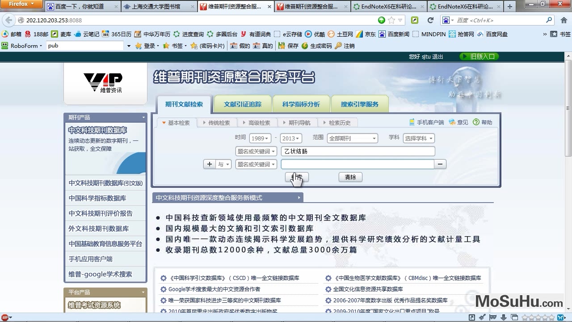Viewport: 572px width, 322px height.
Task: Bookmark this page with the star icon
Action: pos(391,20)
